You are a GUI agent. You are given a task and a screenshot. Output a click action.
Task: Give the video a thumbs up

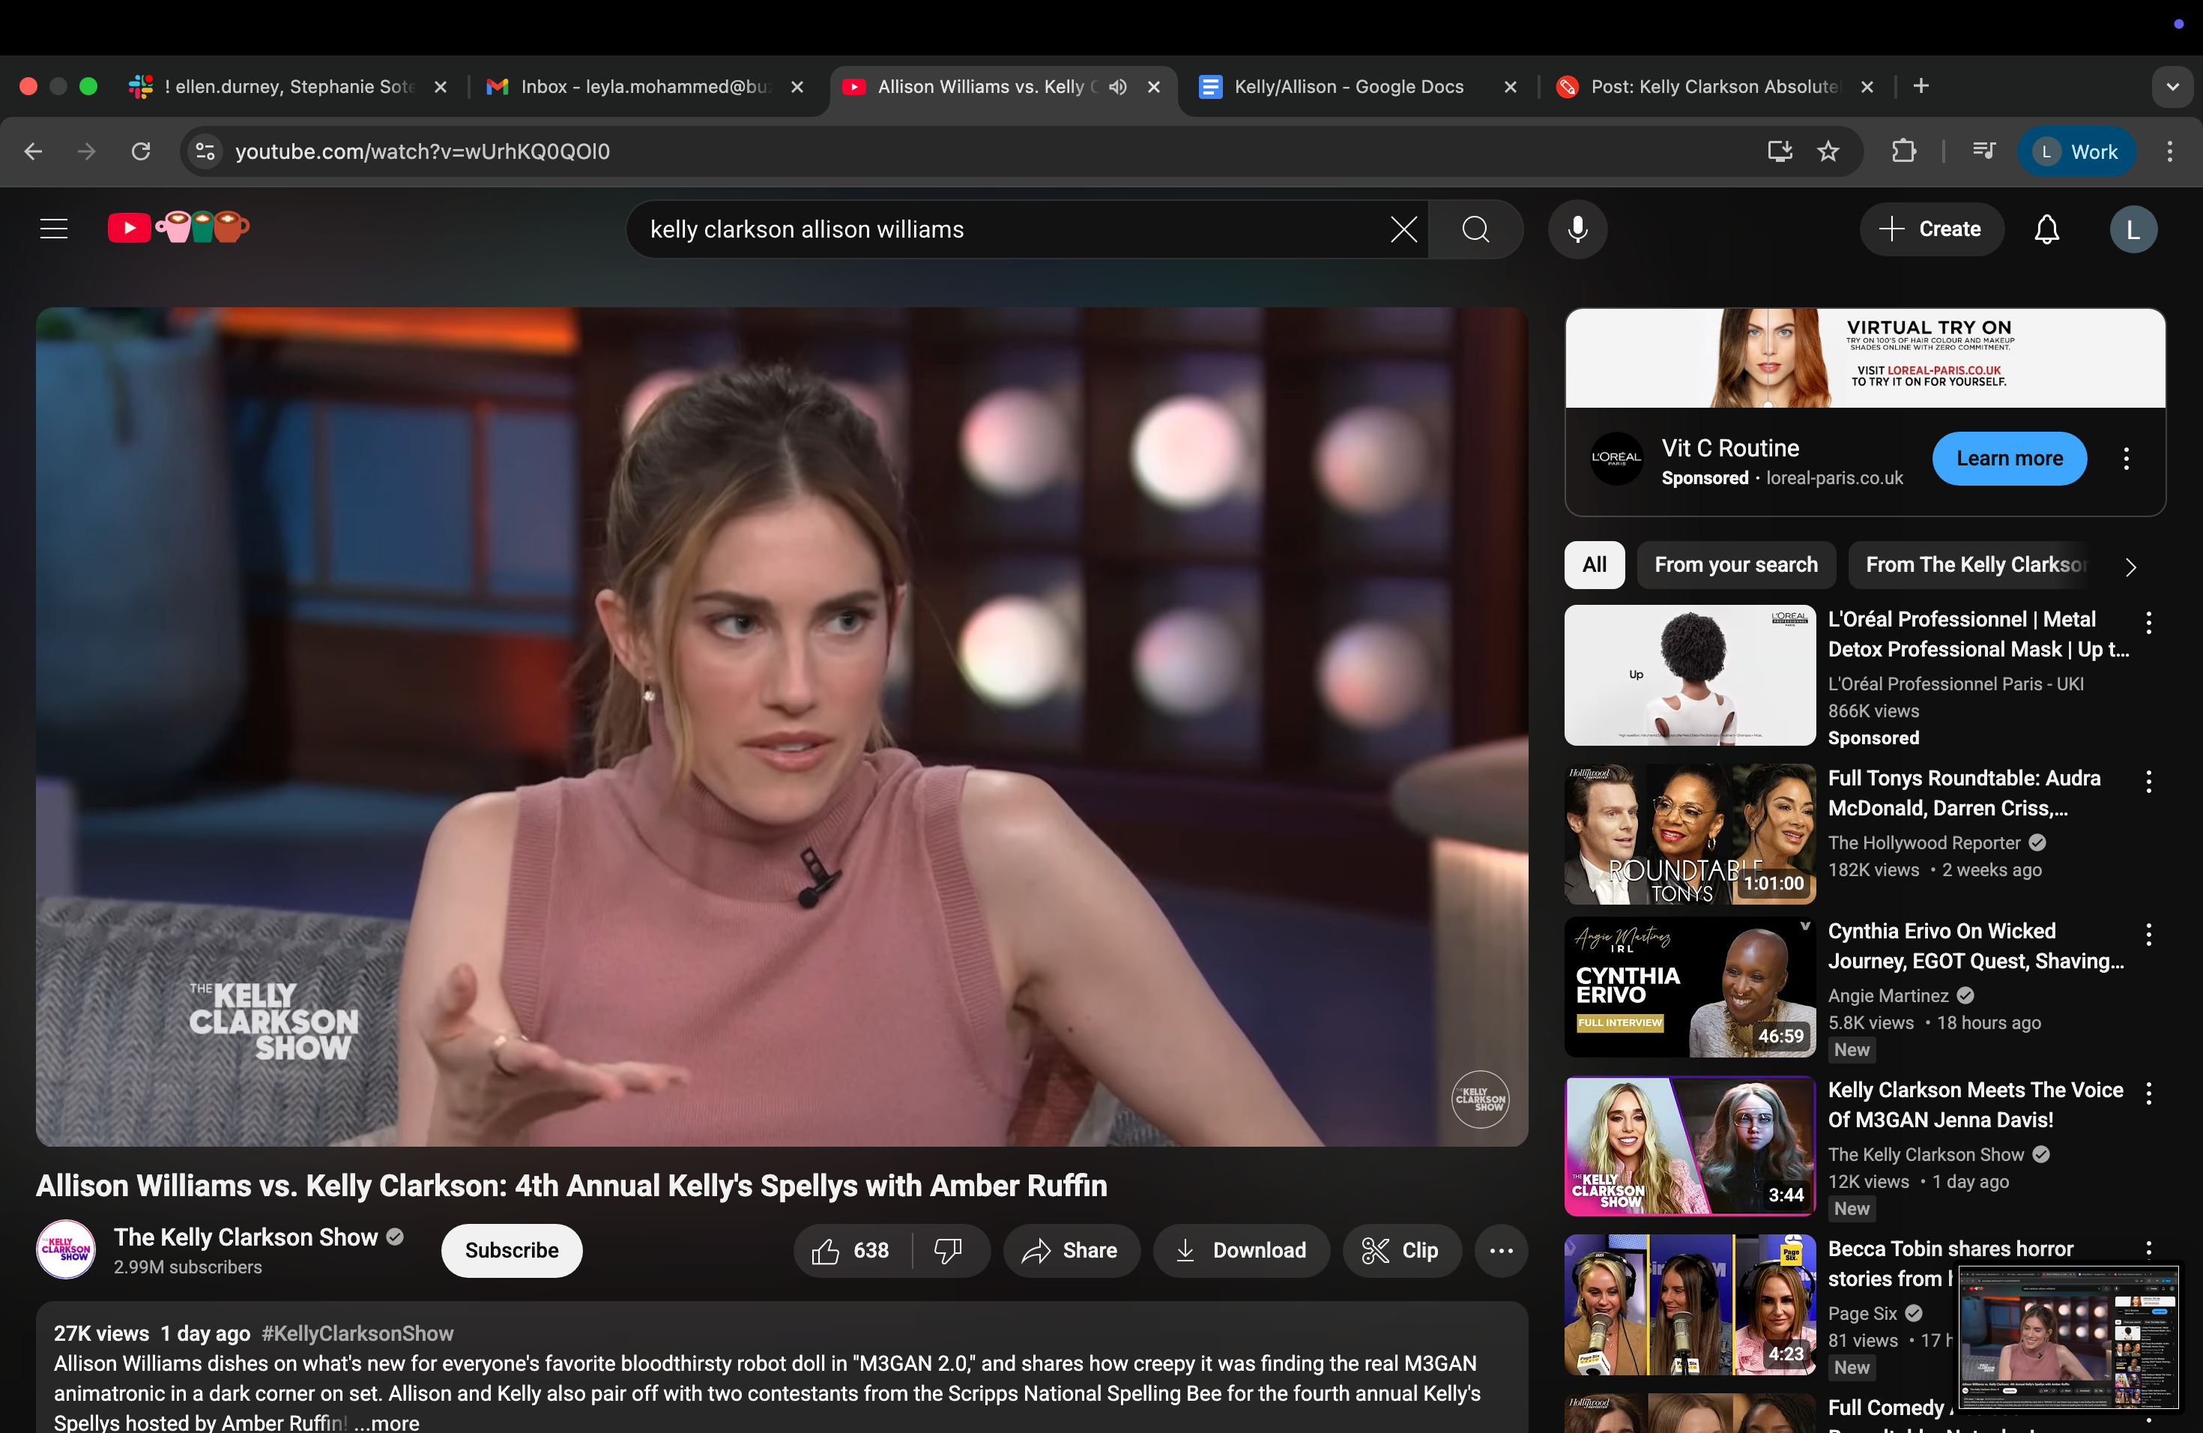click(826, 1249)
